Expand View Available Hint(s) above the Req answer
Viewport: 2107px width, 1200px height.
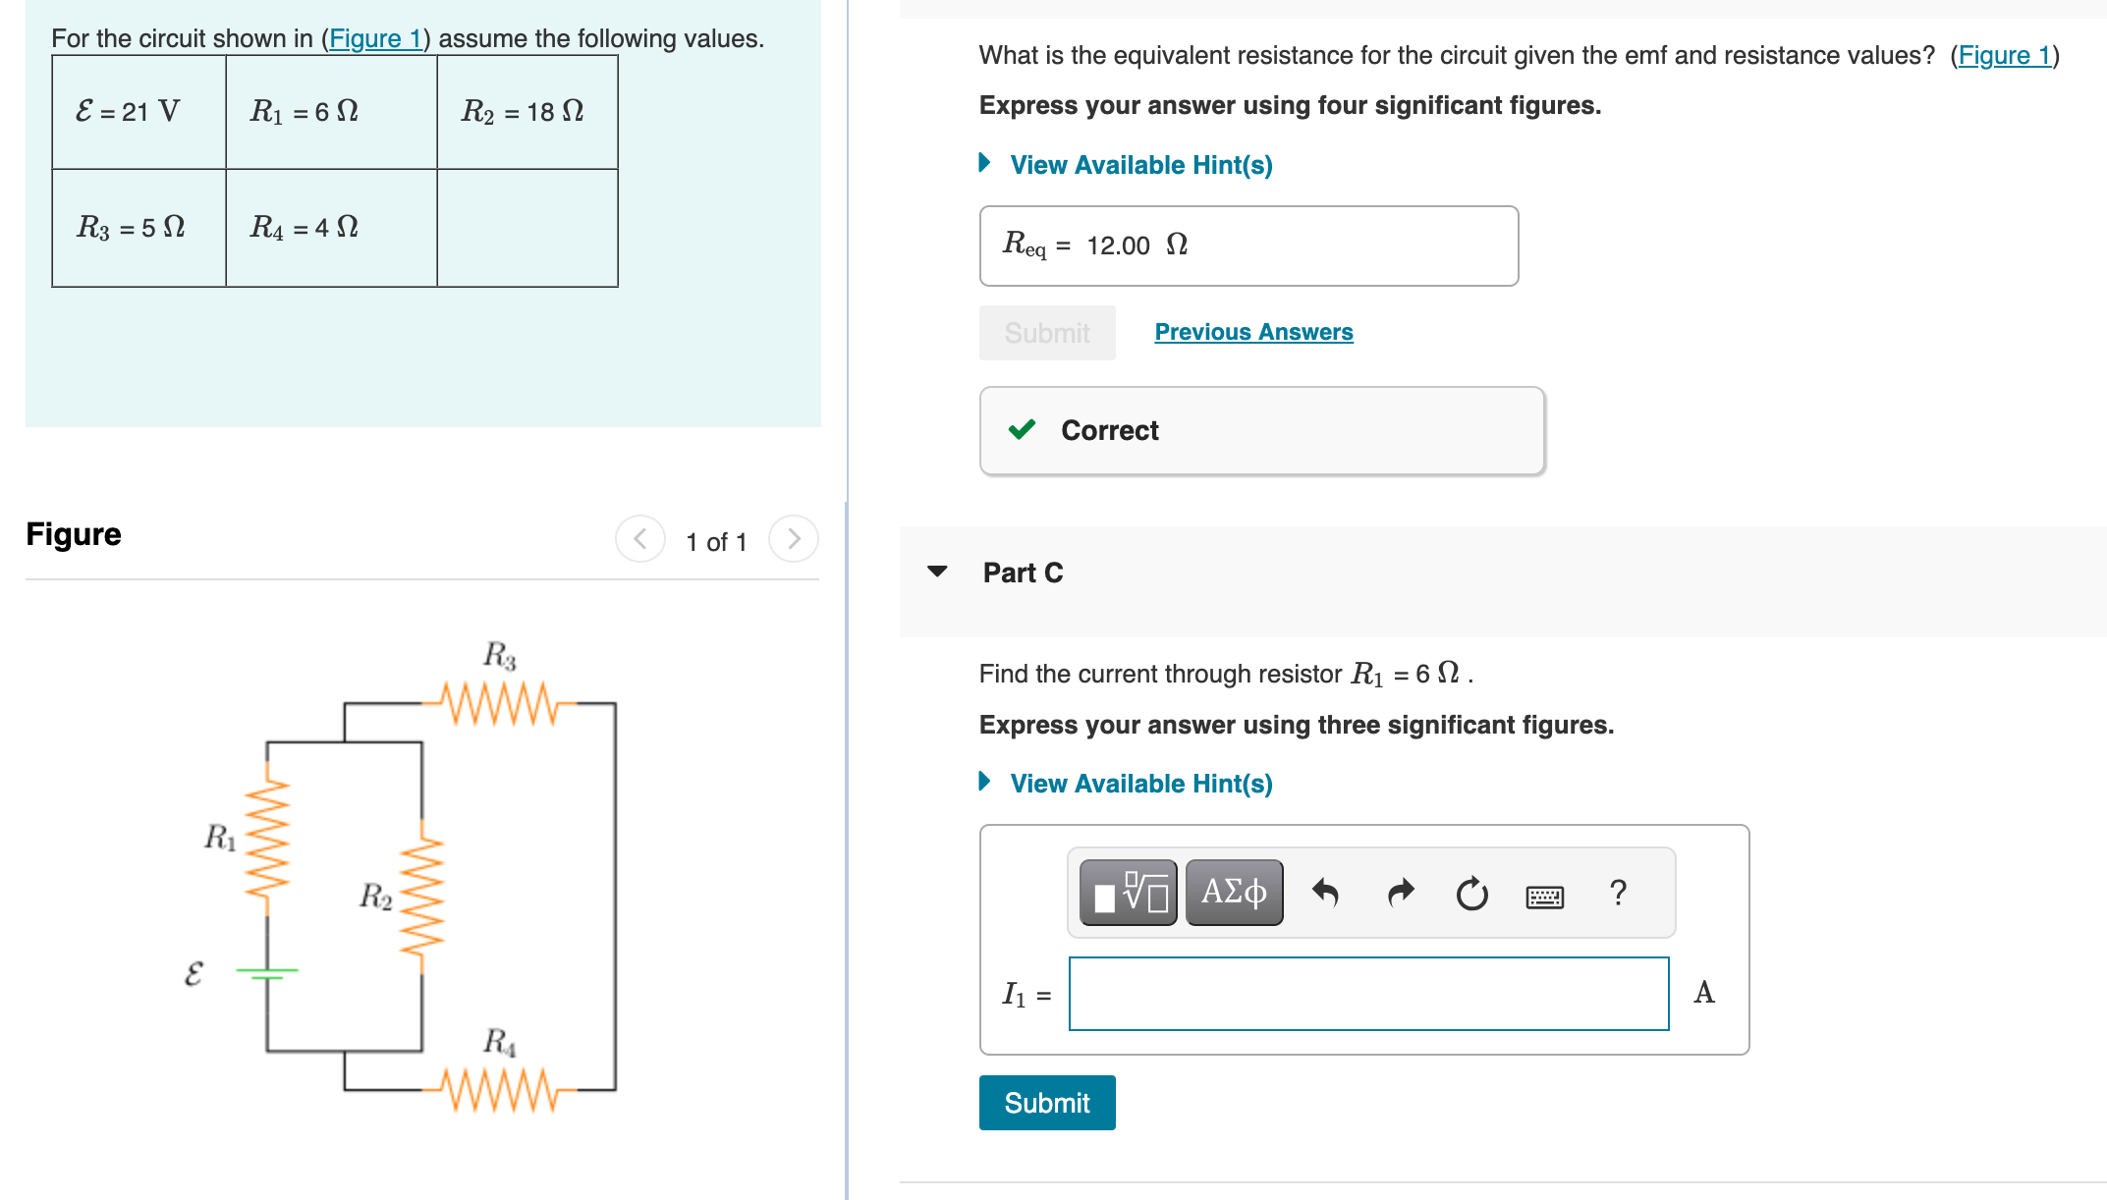click(x=1140, y=164)
